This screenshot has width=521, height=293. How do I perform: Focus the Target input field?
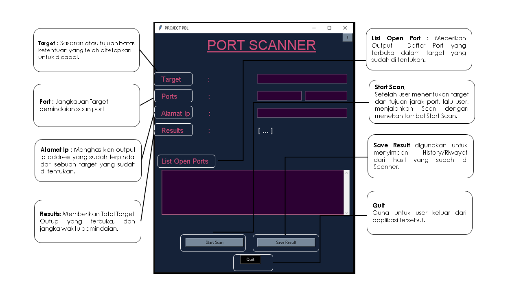tap(302, 79)
